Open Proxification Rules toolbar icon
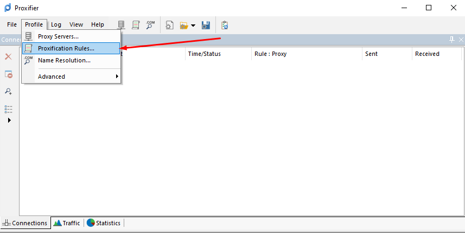465x235 pixels. click(x=136, y=25)
